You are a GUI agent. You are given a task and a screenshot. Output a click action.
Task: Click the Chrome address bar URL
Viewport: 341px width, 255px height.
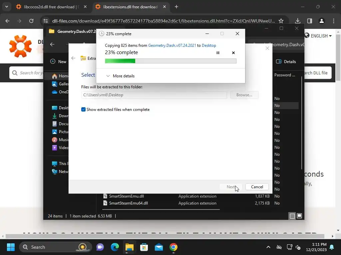click(x=164, y=21)
